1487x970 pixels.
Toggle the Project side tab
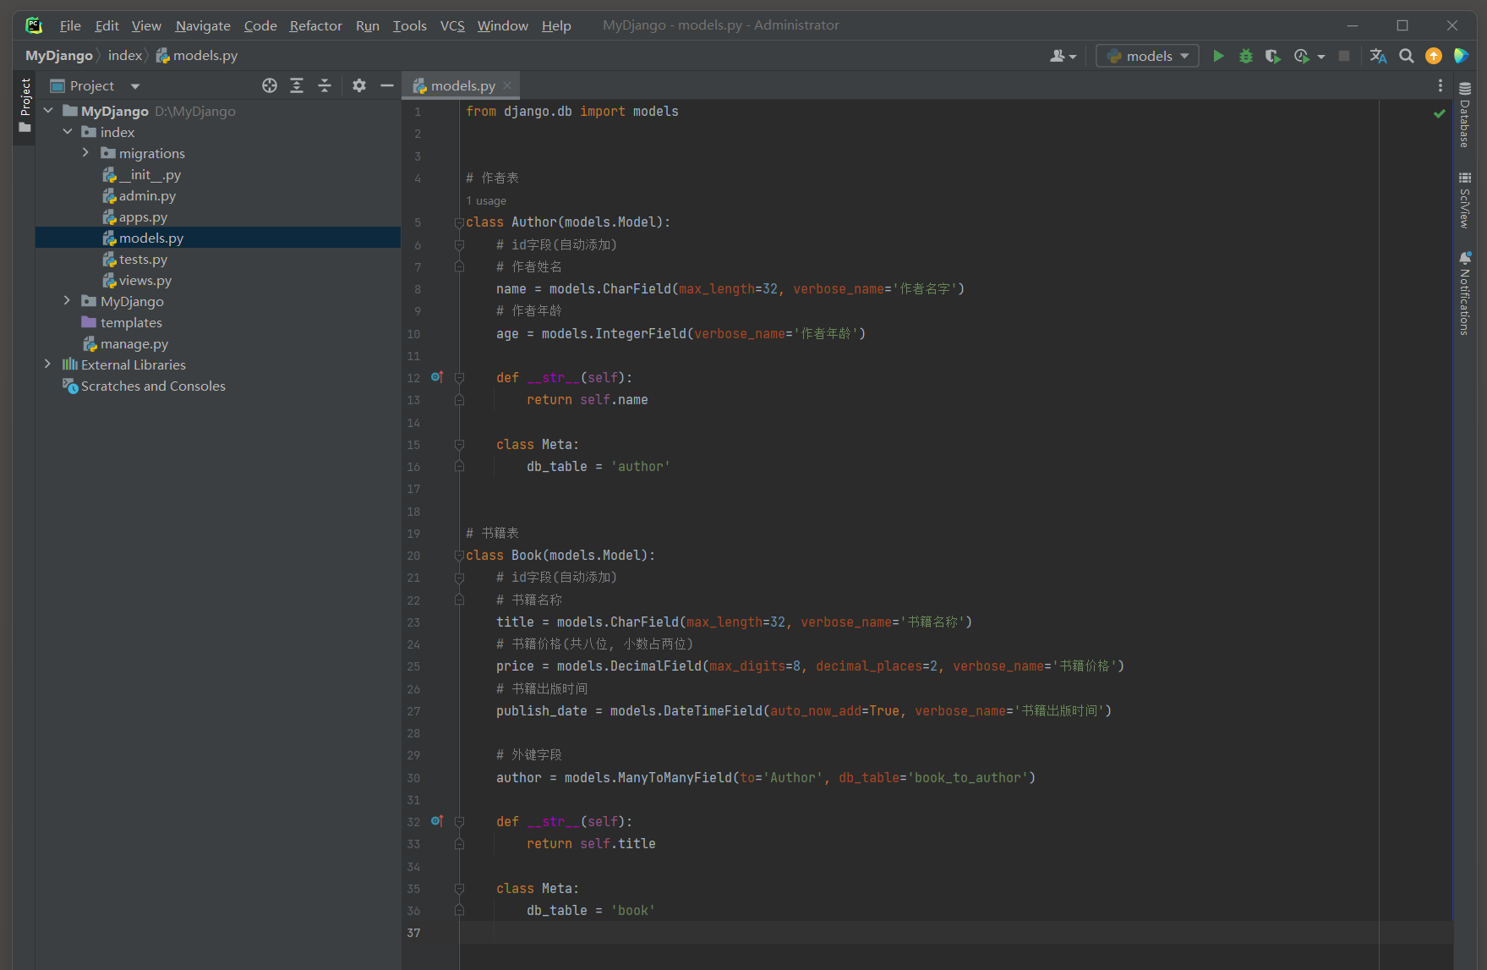click(x=25, y=106)
